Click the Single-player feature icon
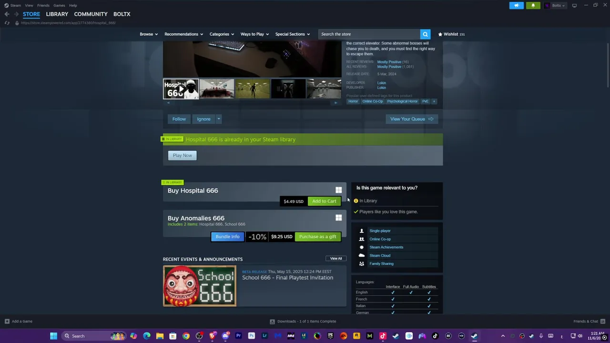 (x=361, y=231)
